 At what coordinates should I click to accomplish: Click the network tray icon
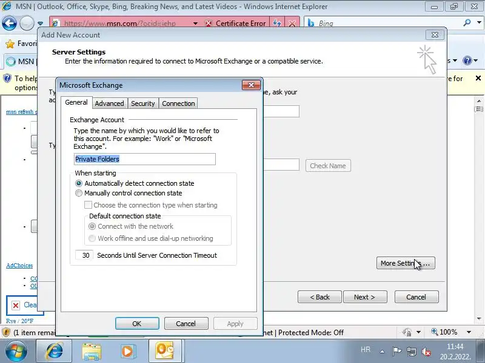pos(412,352)
